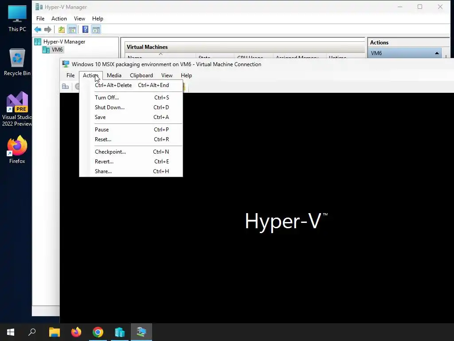Select Firefox desktop shortcut
This screenshot has height=341, width=454.
coord(17,150)
